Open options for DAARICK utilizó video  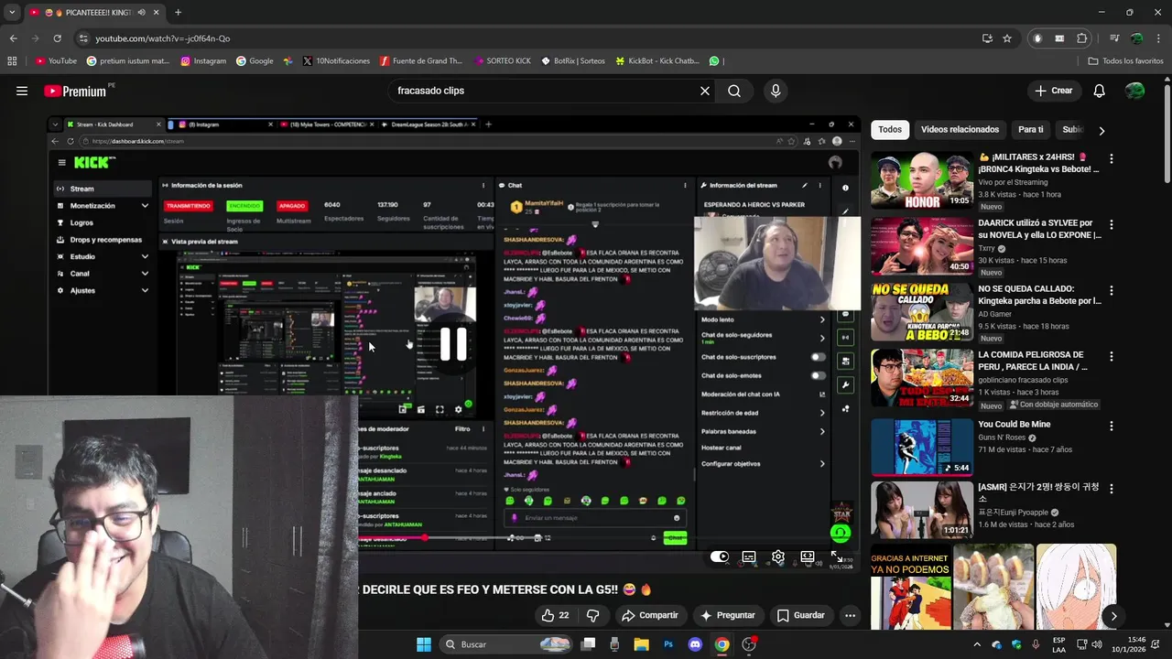tap(1111, 224)
